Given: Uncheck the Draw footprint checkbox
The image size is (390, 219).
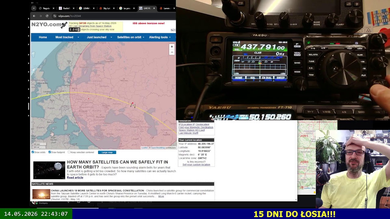Looking at the screenshot, I should point(50,152).
